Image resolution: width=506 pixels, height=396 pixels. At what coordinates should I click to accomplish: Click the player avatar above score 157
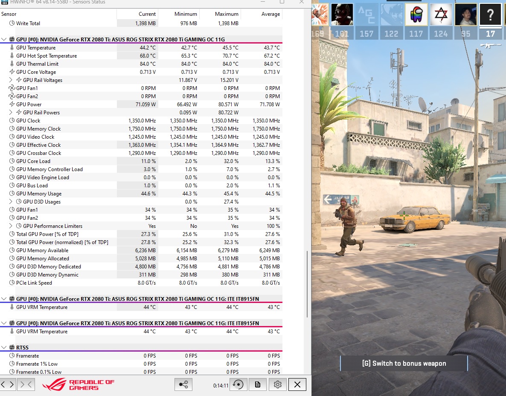click(366, 15)
